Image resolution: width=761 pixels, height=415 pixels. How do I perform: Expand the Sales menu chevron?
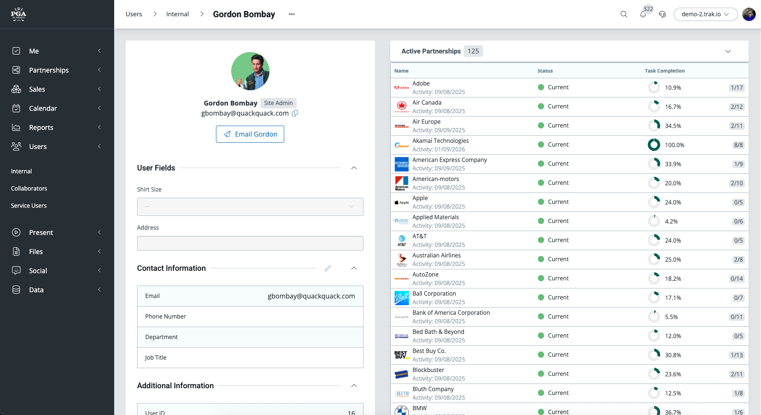click(99, 89)
